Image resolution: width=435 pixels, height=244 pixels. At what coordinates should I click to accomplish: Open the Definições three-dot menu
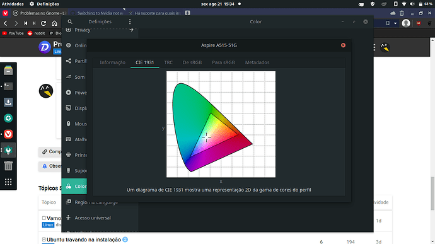(130, 21)
